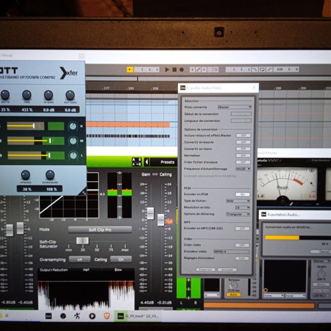The image size is (331, 331).
Task: Toggle the limiter Ceiling On button
Action: [x=121, y=260]
